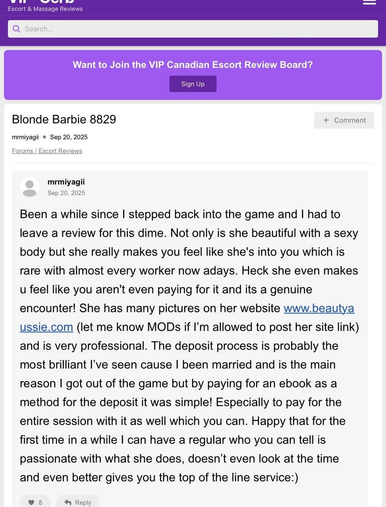Open mrmiyagii profile from bold post header
386x507 pixels.
pyautogui.click(x=66, y=182)
